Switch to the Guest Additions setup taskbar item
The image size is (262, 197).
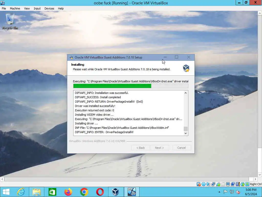coord(132,192)
